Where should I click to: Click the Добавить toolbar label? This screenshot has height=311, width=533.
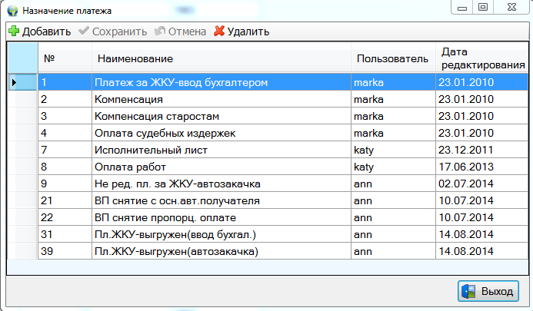(x=46, y=31)
